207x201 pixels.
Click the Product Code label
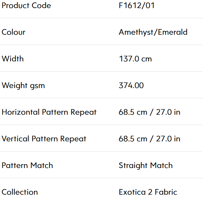click(26, 6)
